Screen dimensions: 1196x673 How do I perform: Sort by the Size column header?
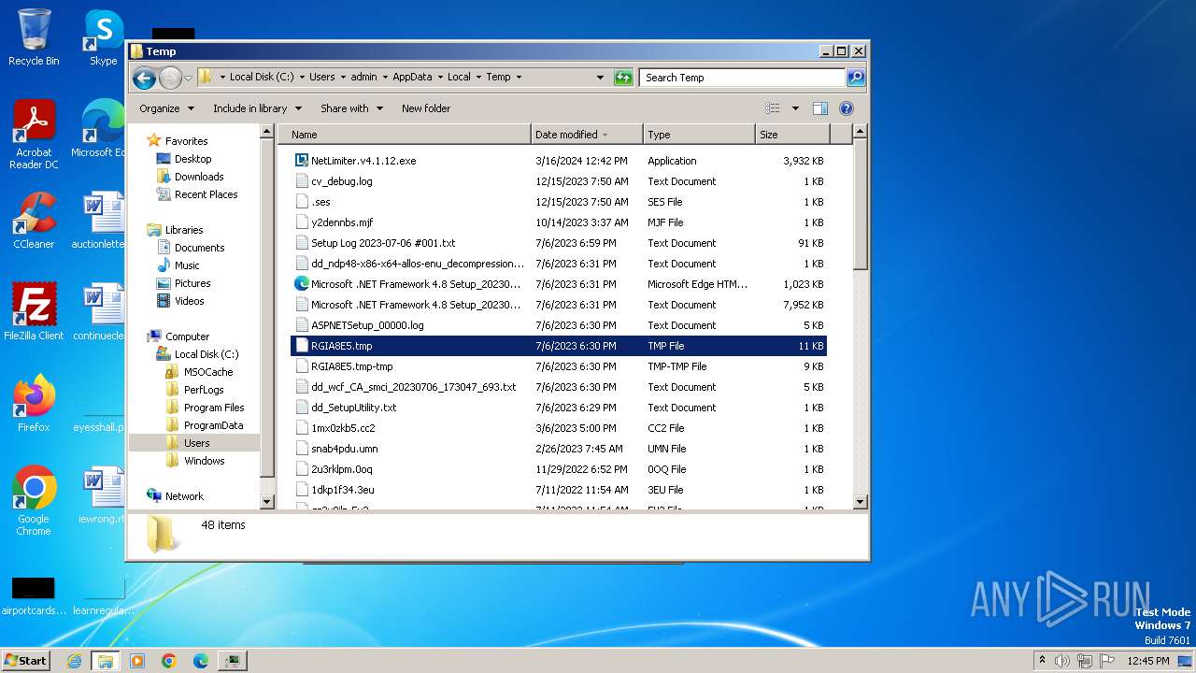tap(791, 135)
